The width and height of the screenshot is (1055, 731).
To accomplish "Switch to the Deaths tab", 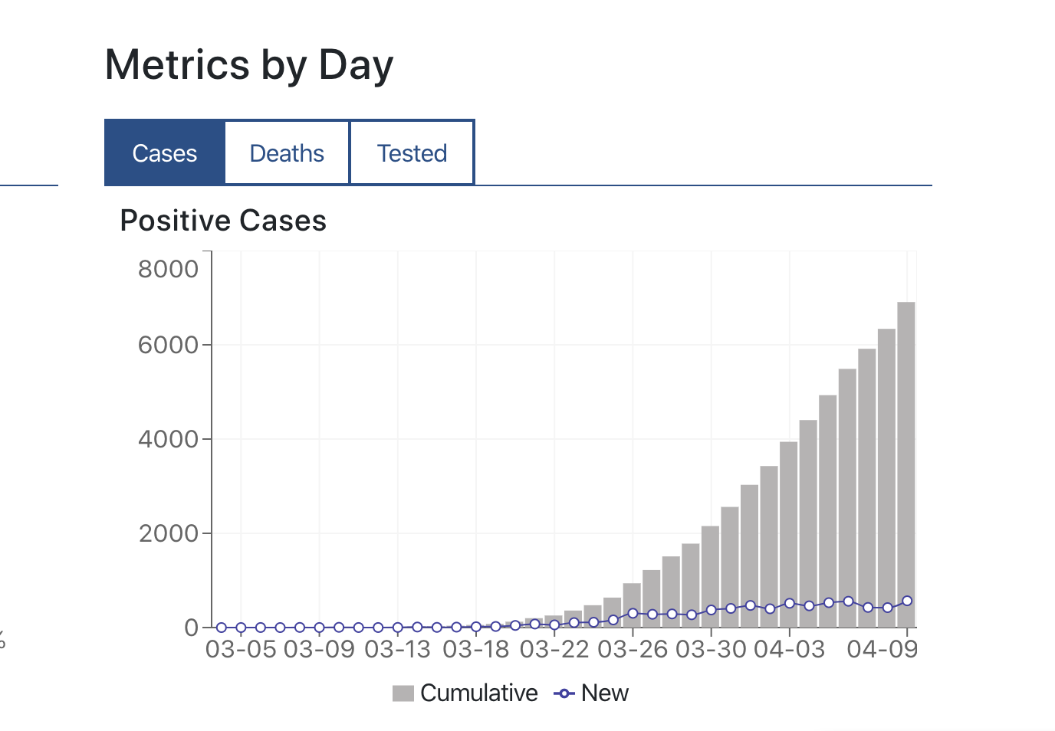I will [x=287, y=153].
